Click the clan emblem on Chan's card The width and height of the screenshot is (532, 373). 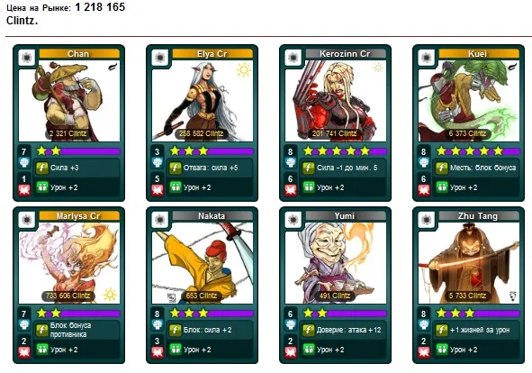[26, 58]
